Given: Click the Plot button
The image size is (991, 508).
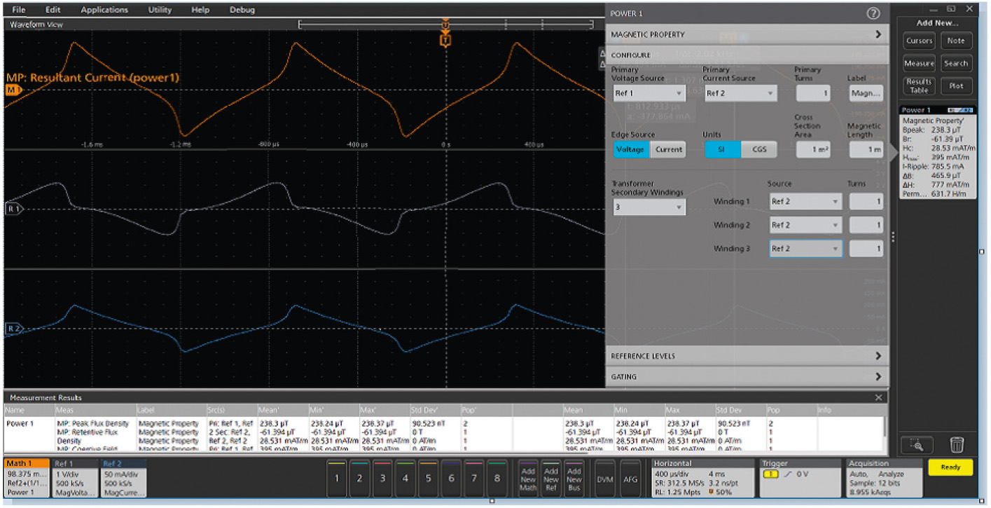Looking at the screenshot, I should 956,85.
